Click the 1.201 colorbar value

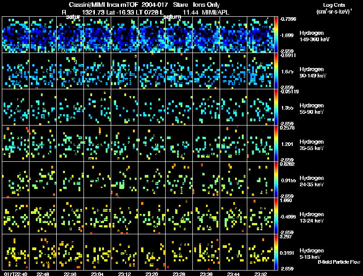click(287, 144)
